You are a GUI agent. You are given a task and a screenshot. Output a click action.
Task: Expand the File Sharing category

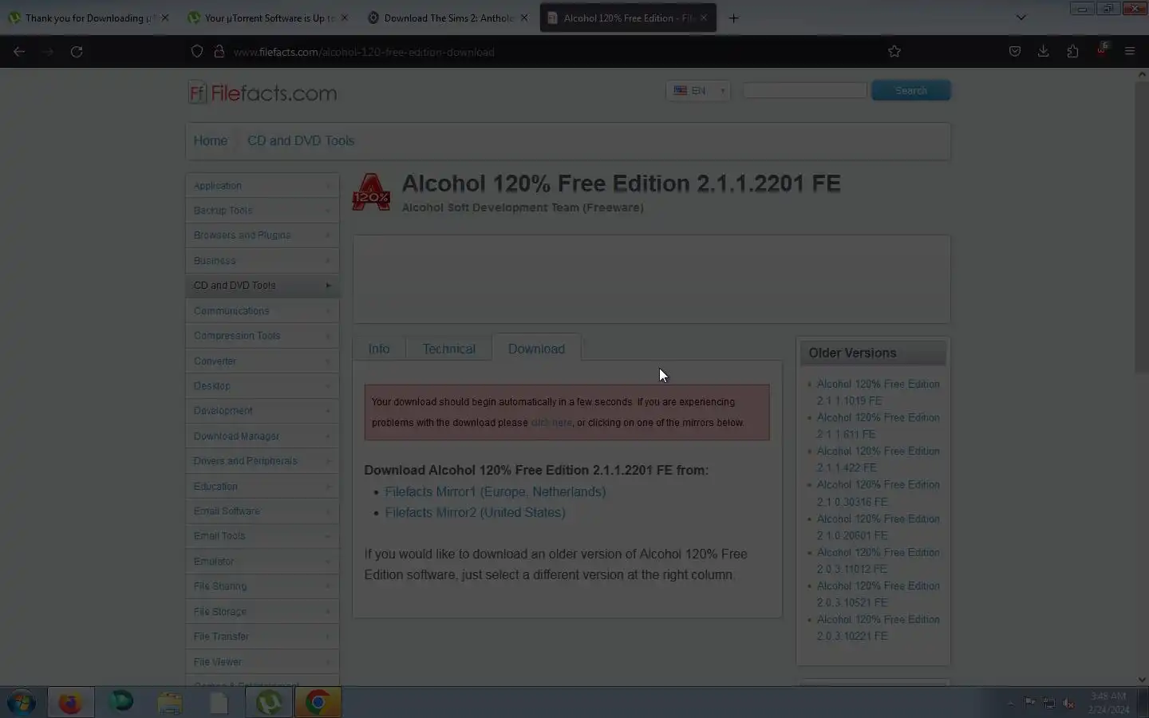[x=263, y=586]
